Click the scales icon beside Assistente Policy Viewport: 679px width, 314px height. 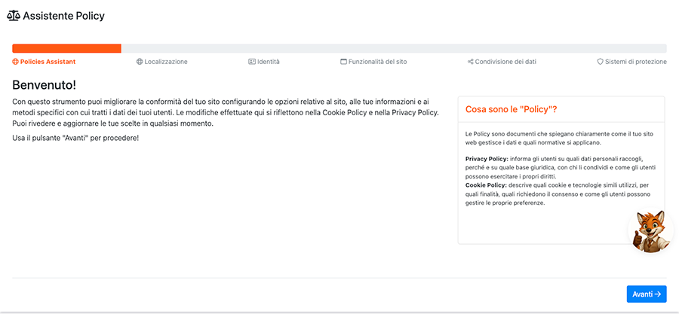click(14, 16)
